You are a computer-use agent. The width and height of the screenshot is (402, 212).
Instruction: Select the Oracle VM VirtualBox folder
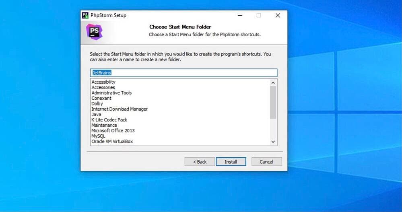pyautogui.click(x=112, y=141)
